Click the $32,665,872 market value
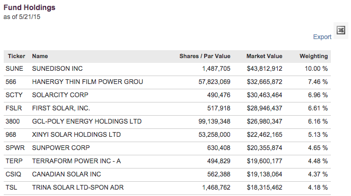 (265, 82)
